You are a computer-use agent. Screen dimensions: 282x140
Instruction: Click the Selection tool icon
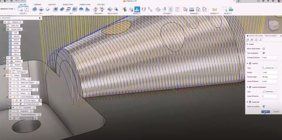pyautogui.click(x=225, y=9)
